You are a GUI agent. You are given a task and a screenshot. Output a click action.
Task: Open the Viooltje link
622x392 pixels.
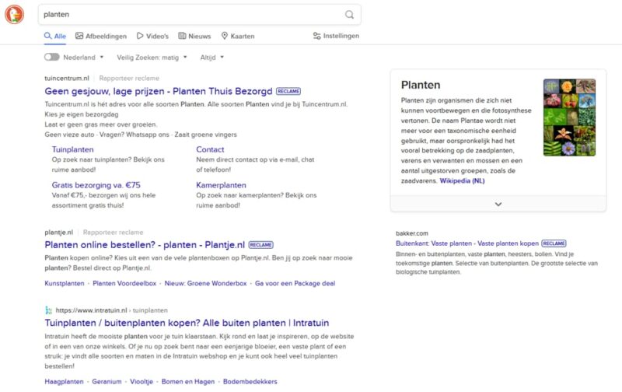point(142,382)
